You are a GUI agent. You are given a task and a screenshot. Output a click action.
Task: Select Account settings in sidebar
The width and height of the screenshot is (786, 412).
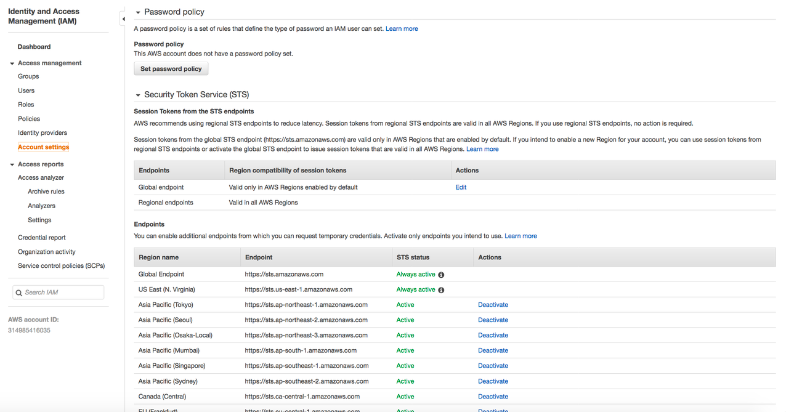[43, 147]
